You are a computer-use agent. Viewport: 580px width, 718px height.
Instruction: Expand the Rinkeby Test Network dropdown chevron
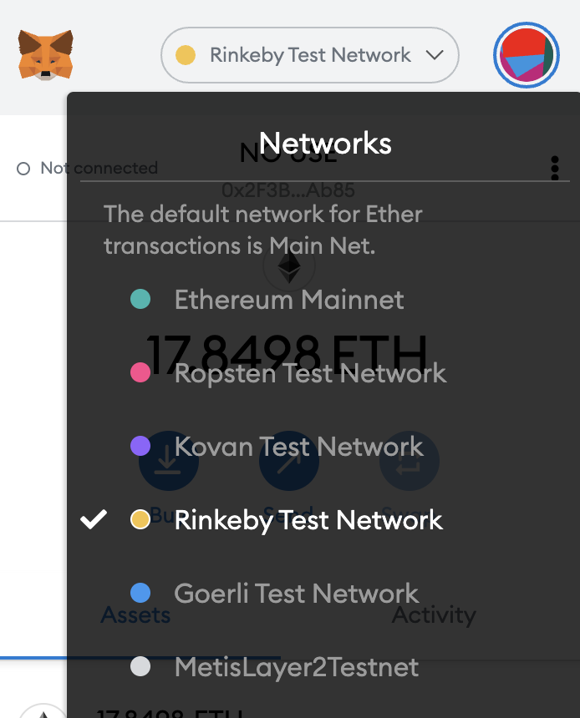435,55
